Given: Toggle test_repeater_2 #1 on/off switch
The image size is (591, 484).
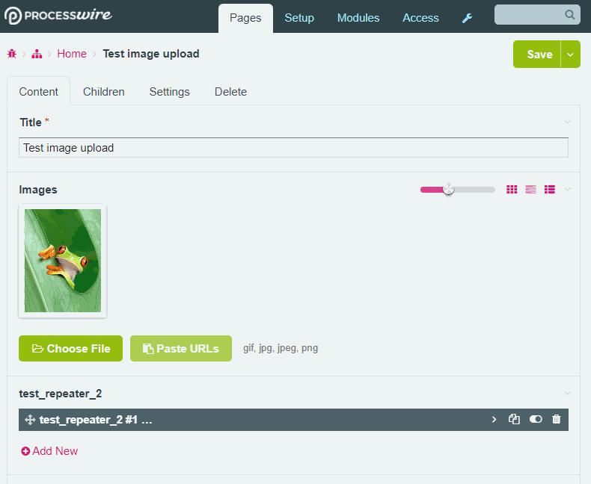Looking at the screenshot, I should [536, 419].
